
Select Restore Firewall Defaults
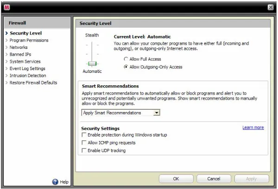[33, 83]
